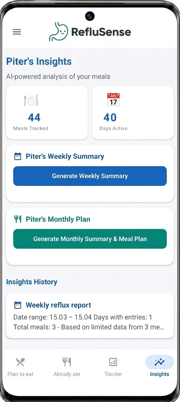This screenshot has width=180, height=402.
Task: Click the Insights trending graph icon
Action: point(159,362)
